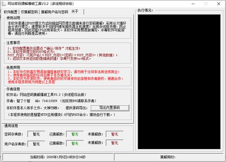The width and height of the screenshot is (226, 162).
Task: Click the red 未猜解数 box in the username row
Action: click(x=115, y=143)
